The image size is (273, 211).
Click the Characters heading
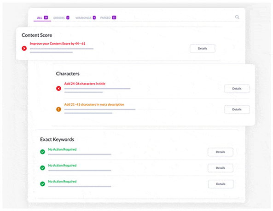coord(68,74)
